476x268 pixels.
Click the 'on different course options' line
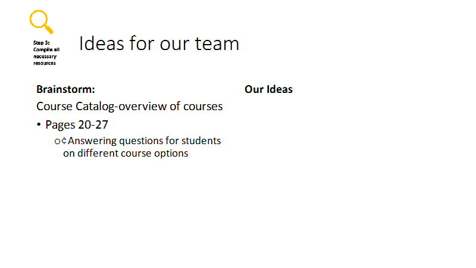(x=126, y=154)
